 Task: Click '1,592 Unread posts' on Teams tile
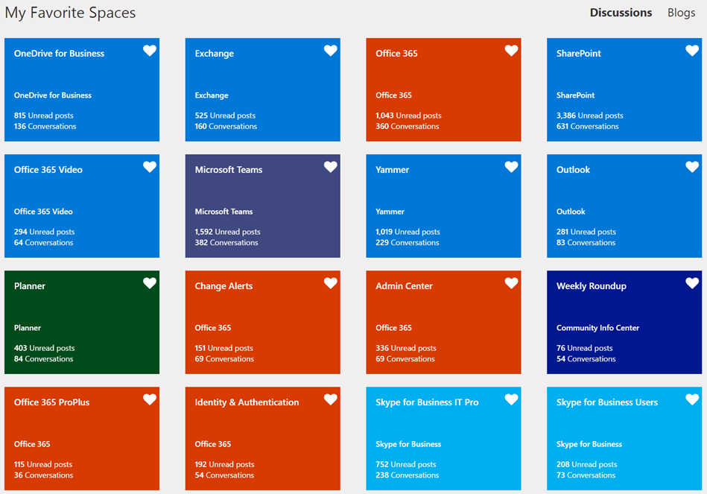(x=228, y=232)
